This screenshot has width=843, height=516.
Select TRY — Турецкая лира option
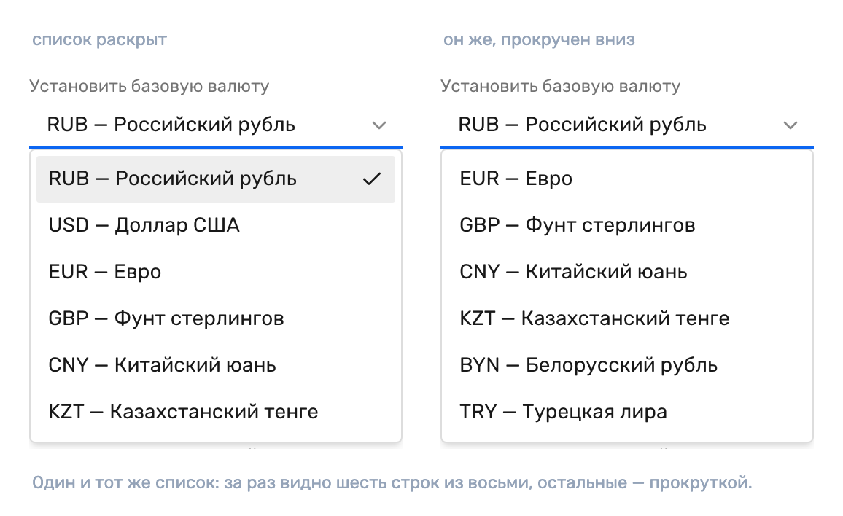(x=627, y=412)
